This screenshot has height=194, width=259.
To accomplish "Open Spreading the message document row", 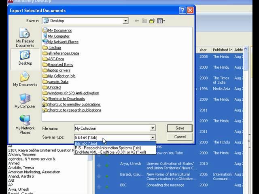I will (x=165, y=185).
